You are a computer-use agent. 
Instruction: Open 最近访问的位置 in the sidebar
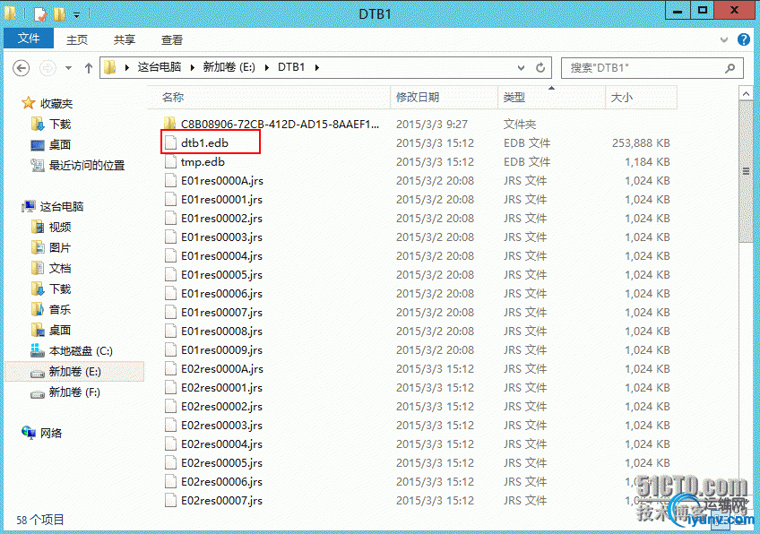87,166
